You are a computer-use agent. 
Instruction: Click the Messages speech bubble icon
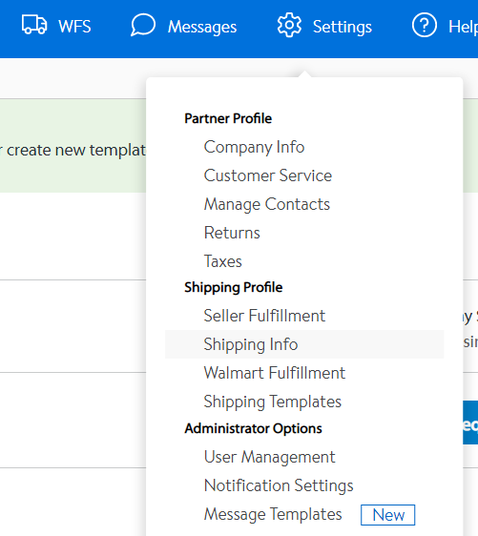143,25
